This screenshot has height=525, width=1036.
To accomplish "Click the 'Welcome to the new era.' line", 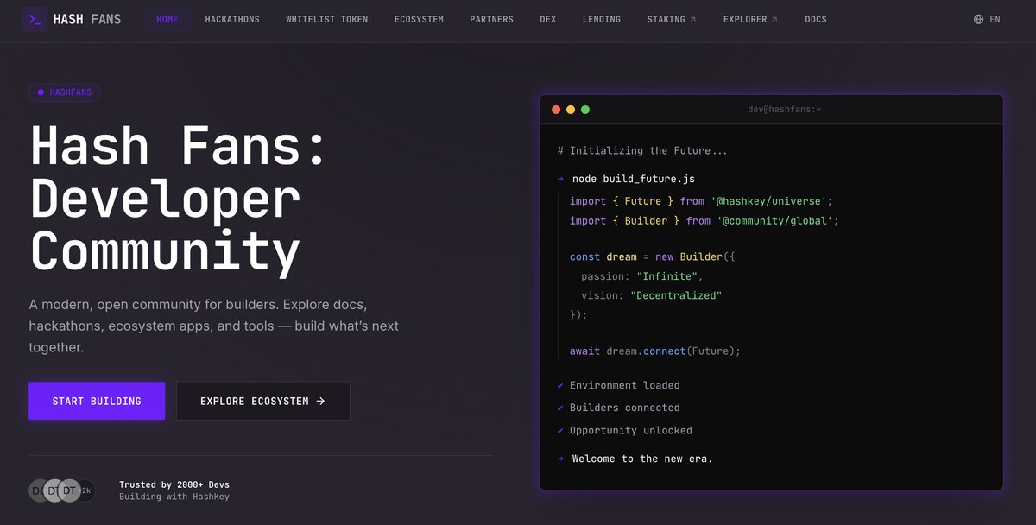I will [635, 459].
